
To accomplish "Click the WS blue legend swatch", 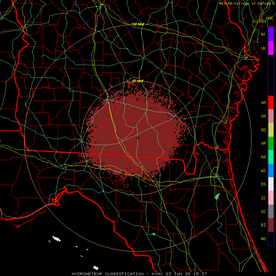I will 271,171.
